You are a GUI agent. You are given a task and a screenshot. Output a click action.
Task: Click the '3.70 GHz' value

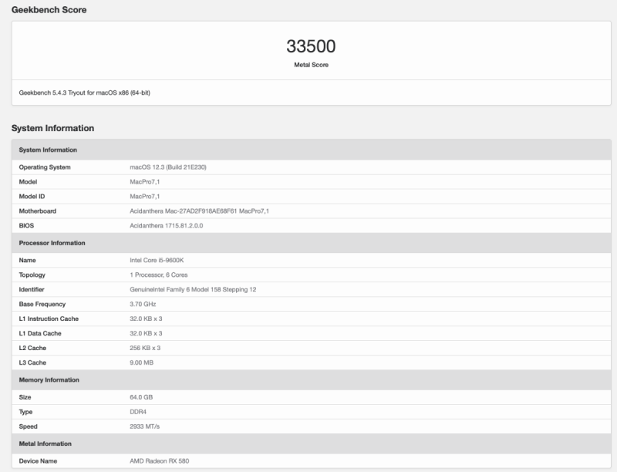pos(143,304)
